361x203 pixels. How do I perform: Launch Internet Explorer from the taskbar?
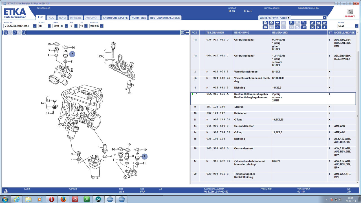(17, 199)
